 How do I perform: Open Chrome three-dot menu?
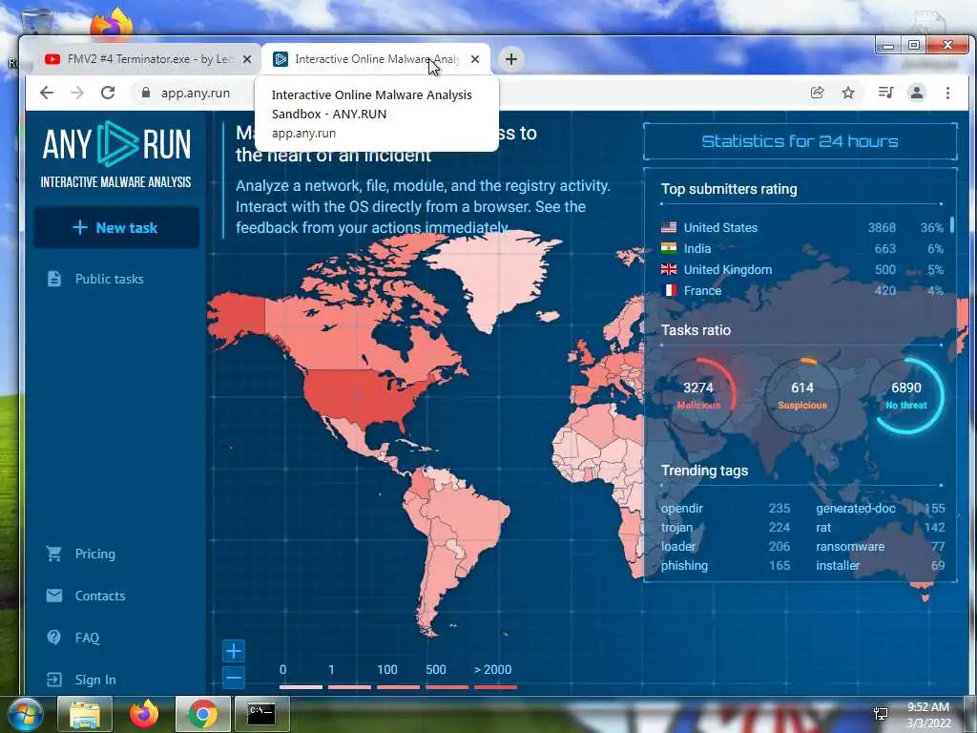click(x=947, y=93)
